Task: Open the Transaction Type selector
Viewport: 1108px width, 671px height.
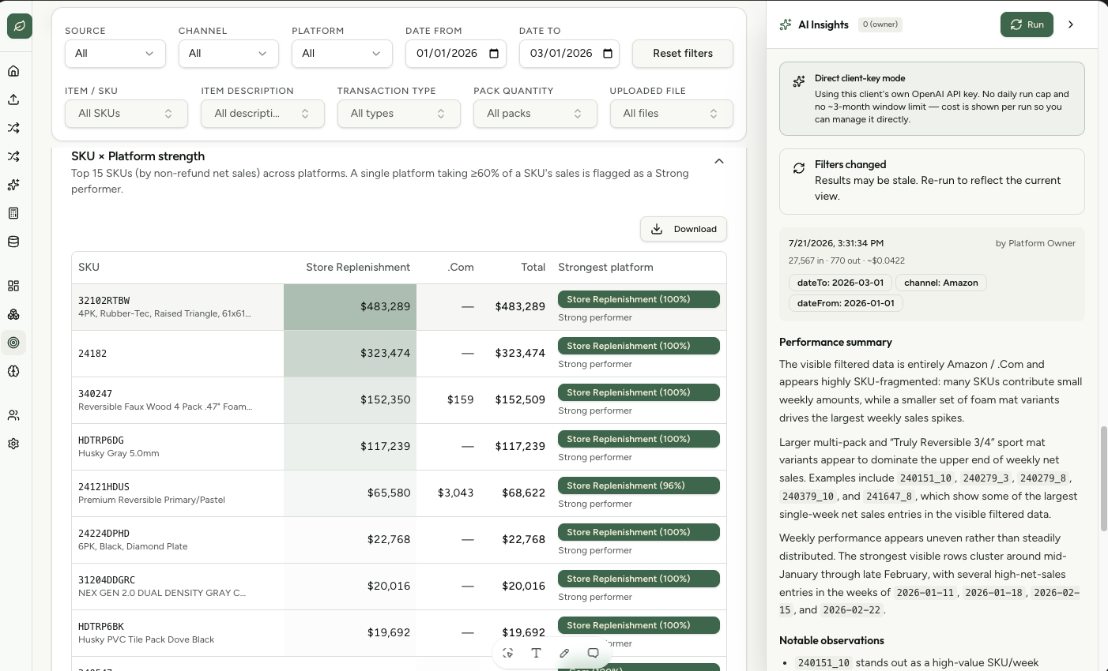Action: point(399,114)
